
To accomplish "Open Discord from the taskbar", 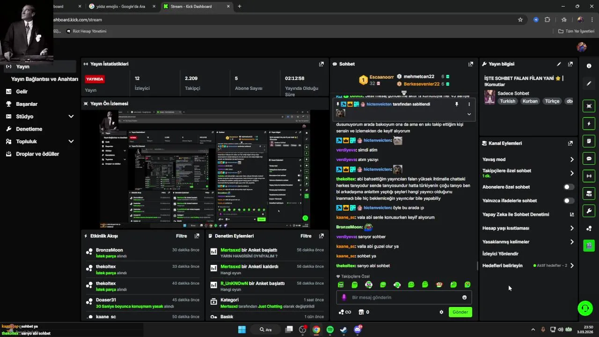I will click(x=358, y=330).
